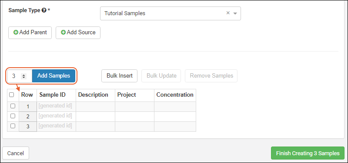Click the green plus icon on Add Parent
348x163 pixels.
(x=16, y=33)
